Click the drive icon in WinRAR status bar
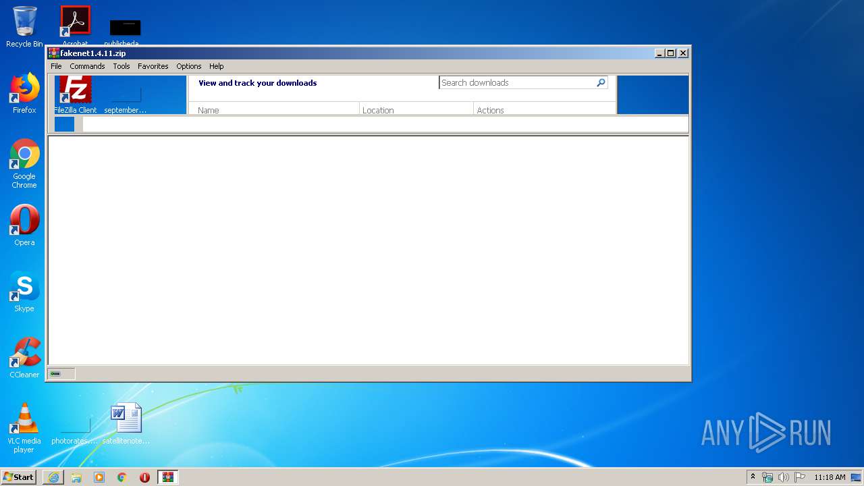Viewport: 864px width, 486px height. [55, 374]
